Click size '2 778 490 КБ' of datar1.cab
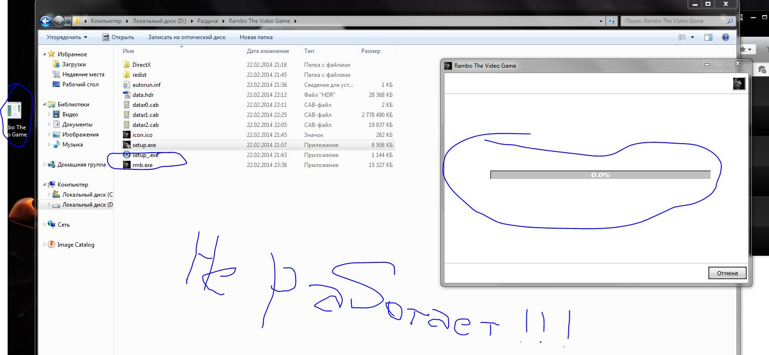Screen dimensions: 769x355 click(x=377, y=115)
